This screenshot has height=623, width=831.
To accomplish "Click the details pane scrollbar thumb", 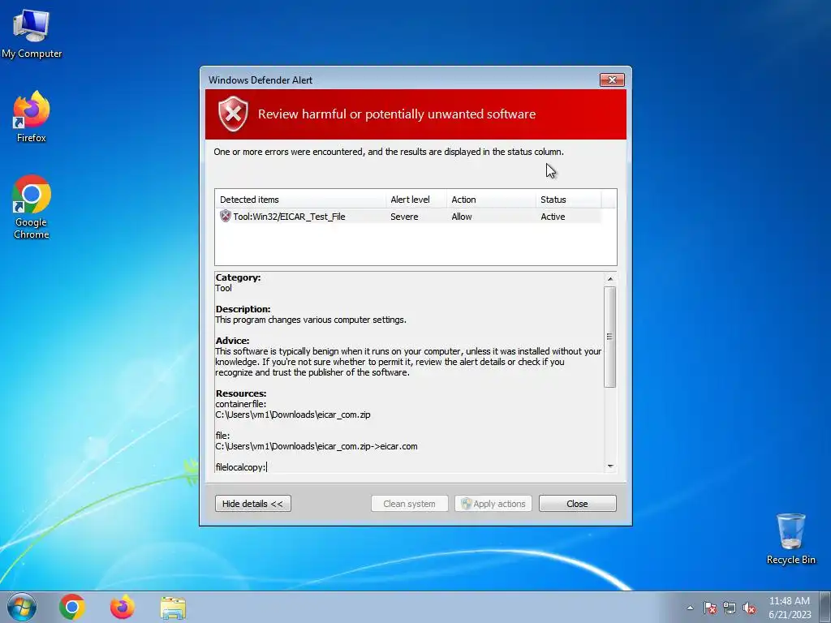I will tap(610, 337).
